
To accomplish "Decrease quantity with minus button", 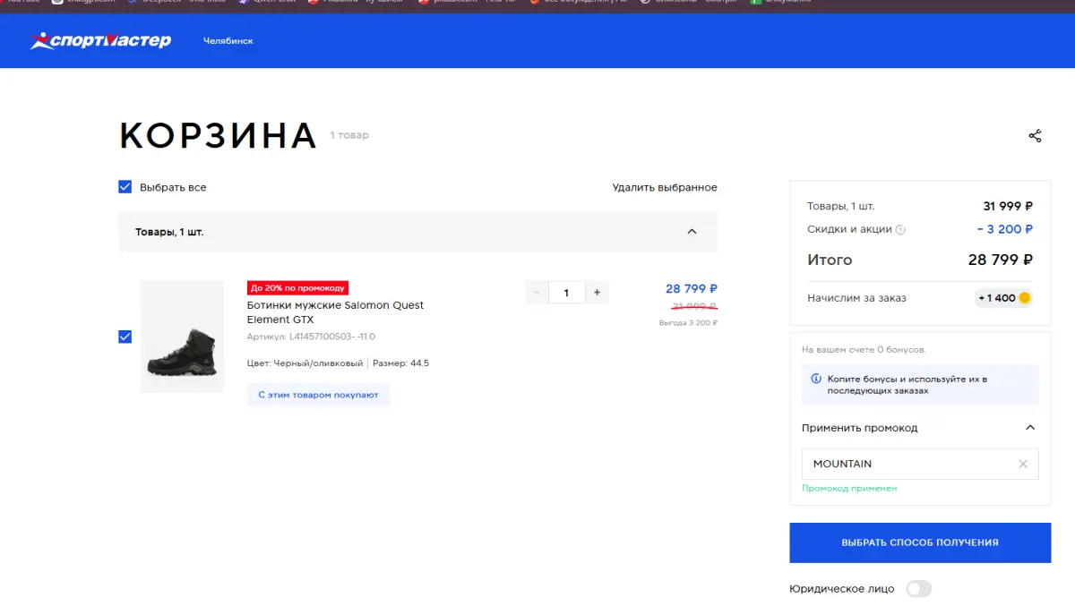I will click(537, 293).
